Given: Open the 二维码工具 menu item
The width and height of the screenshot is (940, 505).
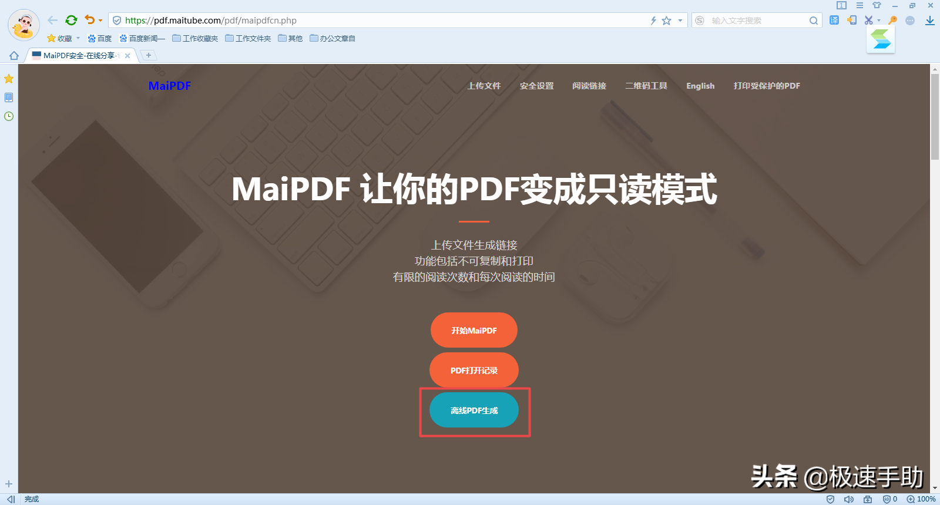Looking at the screenshot, I should click(646, 86).
